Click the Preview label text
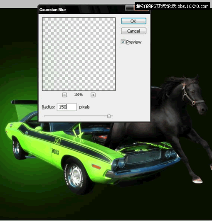 point(134,42)
